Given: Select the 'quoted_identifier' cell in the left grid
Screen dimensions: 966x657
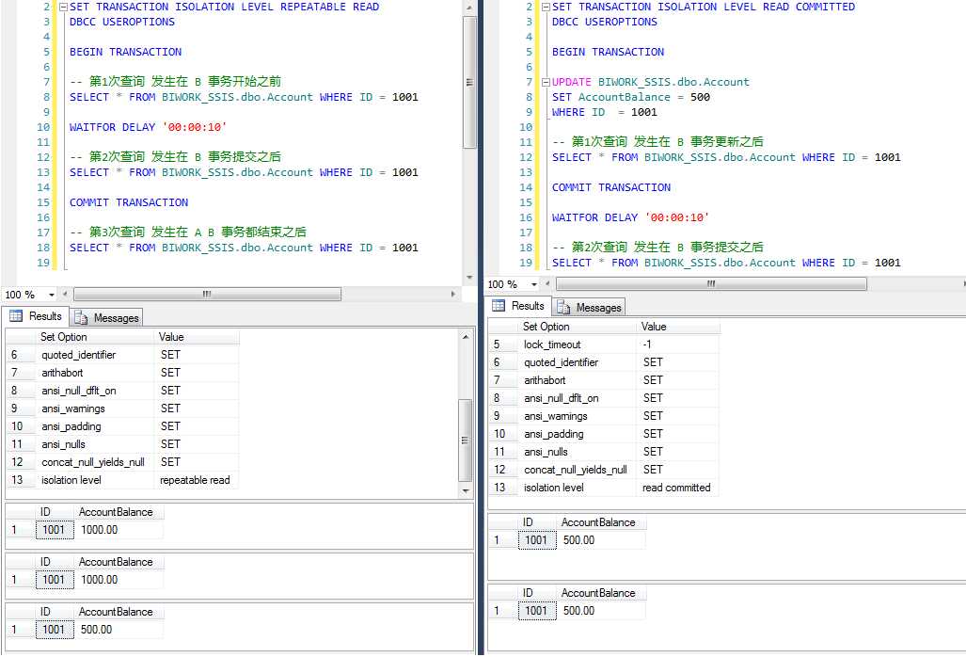Looking at the screenshot, I should [x=94, y=355].
